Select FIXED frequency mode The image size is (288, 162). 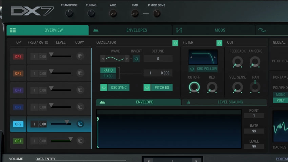pos(108,76)
